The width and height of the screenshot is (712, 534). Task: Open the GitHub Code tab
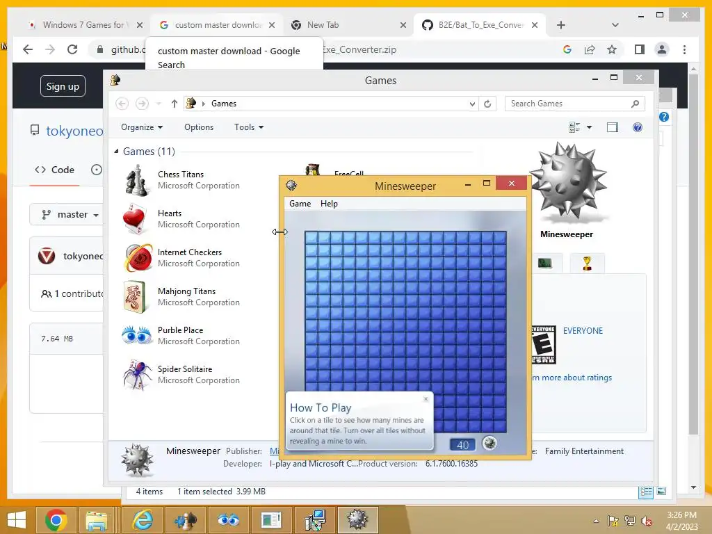pos(54,170)
